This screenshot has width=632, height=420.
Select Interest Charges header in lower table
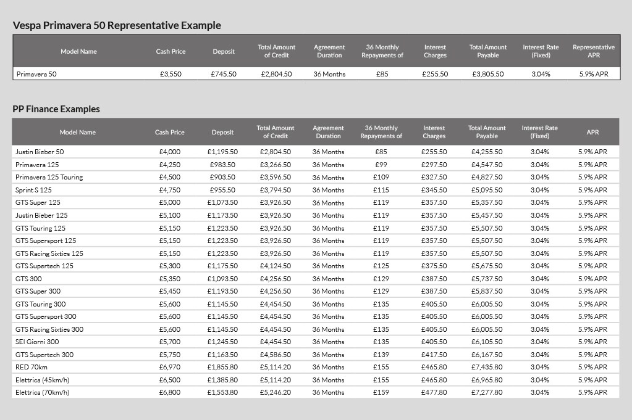pyautogui.click(x=434, y=132)
